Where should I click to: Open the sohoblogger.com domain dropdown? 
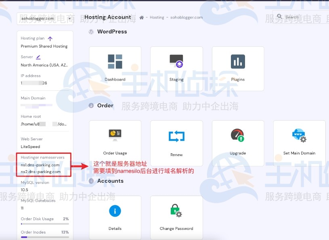[45, 19]
